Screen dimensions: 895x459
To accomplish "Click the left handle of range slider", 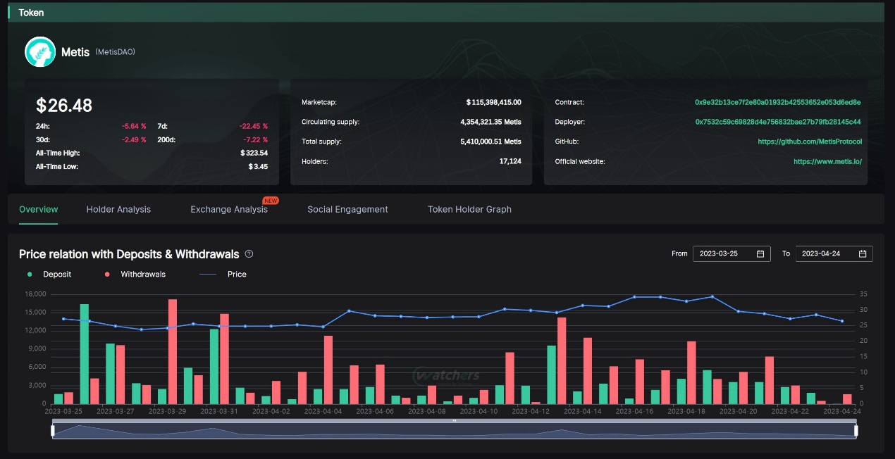I will point(53,430).
